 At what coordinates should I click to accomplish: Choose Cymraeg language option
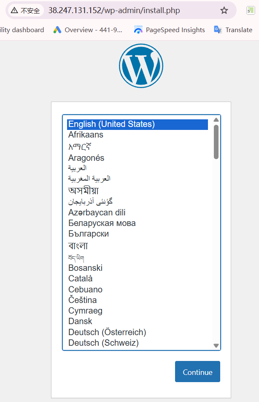[x=138, y=311]
